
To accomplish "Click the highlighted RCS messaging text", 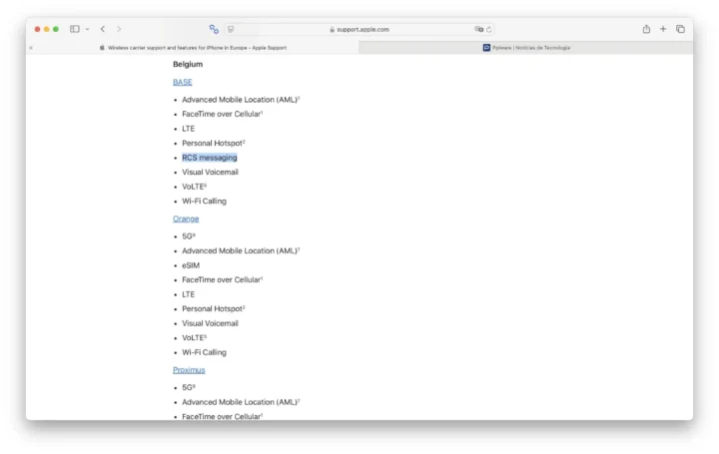I will [x=210, y=158].
